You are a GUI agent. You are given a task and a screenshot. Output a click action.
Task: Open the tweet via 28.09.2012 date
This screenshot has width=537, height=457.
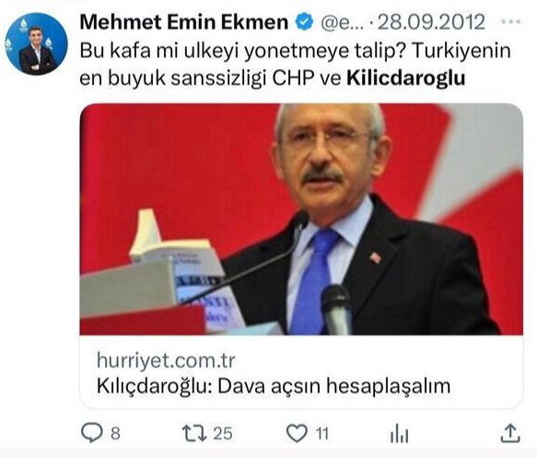pos(431,22)
